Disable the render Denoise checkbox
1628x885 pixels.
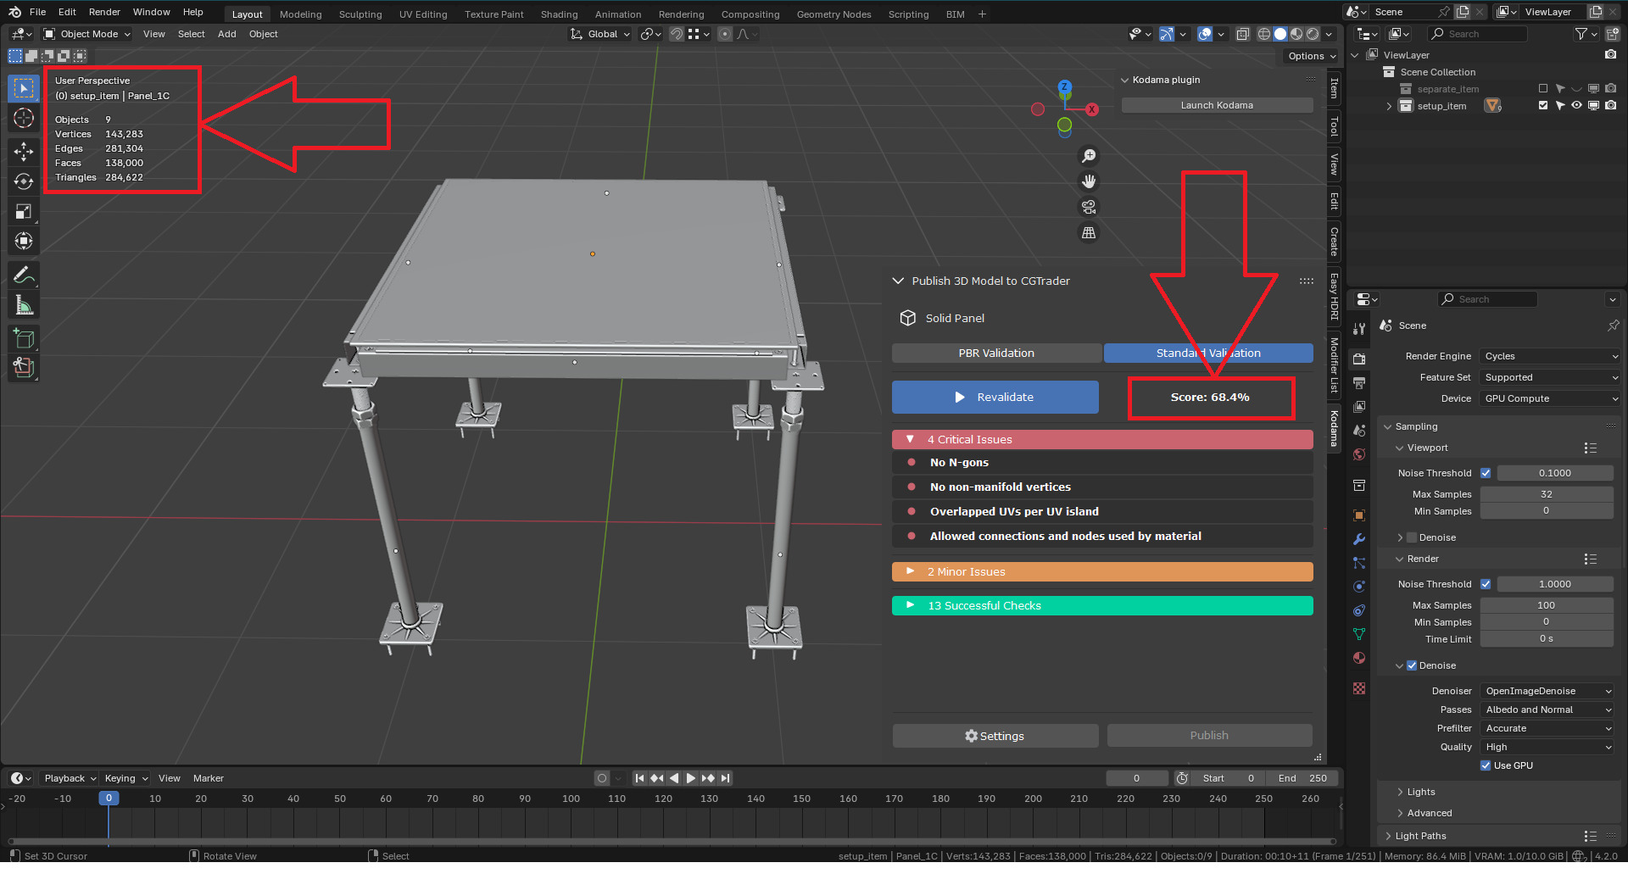[1412, 665]
